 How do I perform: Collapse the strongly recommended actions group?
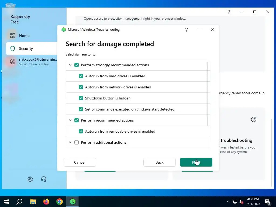70,65
